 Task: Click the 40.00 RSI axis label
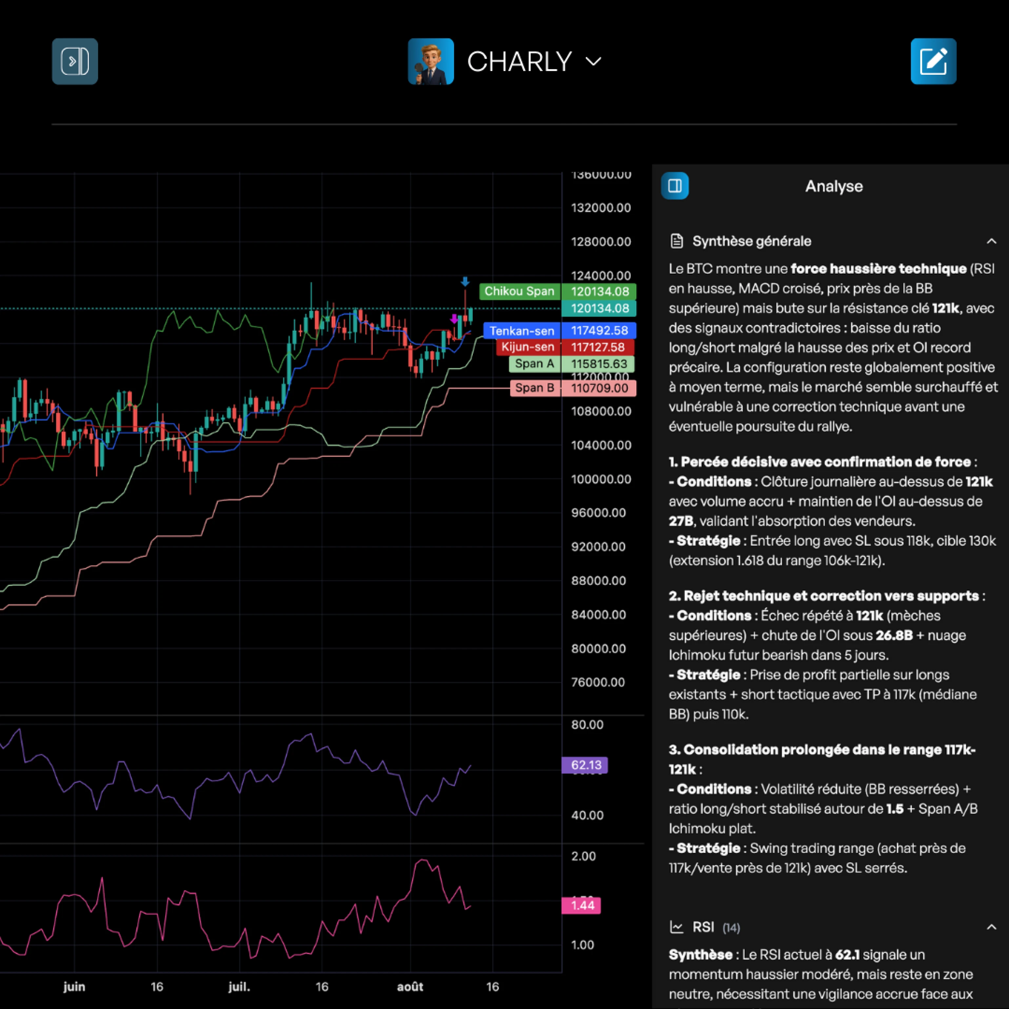pyautogui.click(x=587, y=815)
